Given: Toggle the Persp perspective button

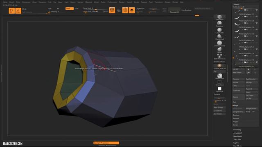Looking at the screenshot, I should (x=112, y=10).
